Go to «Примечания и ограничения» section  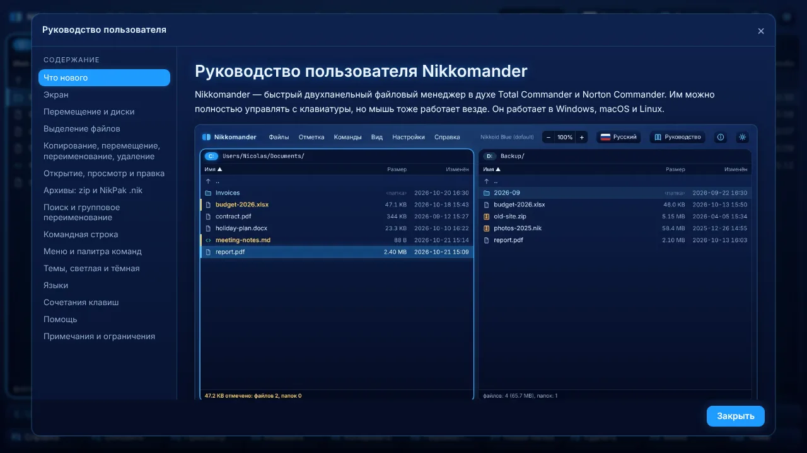coord(104,336)
